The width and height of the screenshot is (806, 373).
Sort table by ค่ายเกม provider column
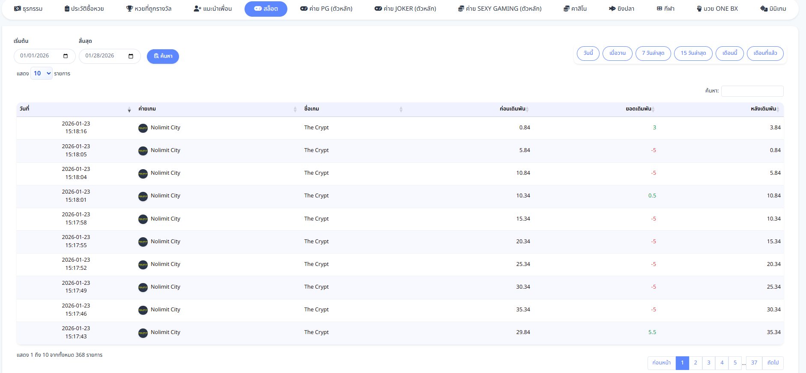pyautogui.click(x=217, y=109)
